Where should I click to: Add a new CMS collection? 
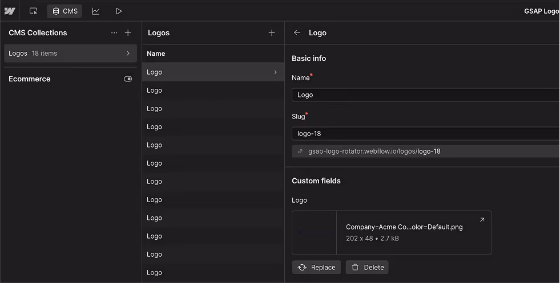point(128,33)
